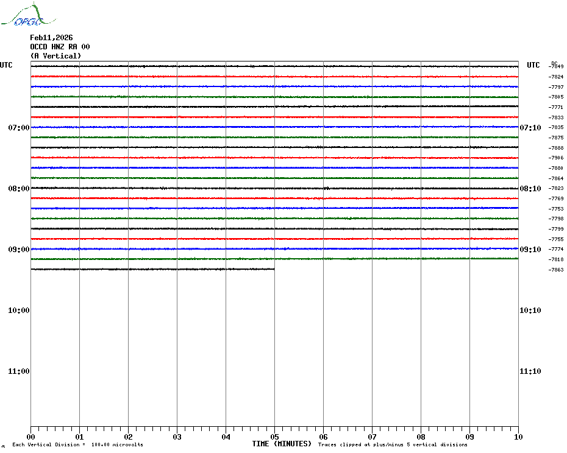
Task: Select minute 00 on the time axis
Action: click(x=30, y=437)
